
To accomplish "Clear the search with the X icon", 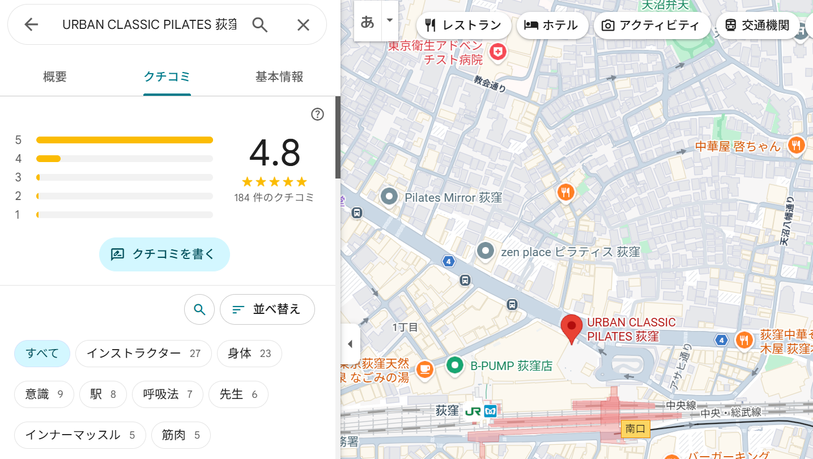I will [303, 24].
